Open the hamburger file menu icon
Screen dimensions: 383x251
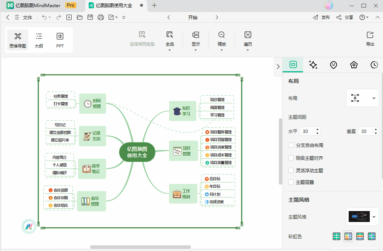pyautogui.click(x=17, y=17)
